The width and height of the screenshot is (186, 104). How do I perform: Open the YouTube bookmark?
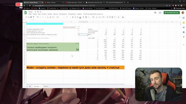tap(34, 8)
